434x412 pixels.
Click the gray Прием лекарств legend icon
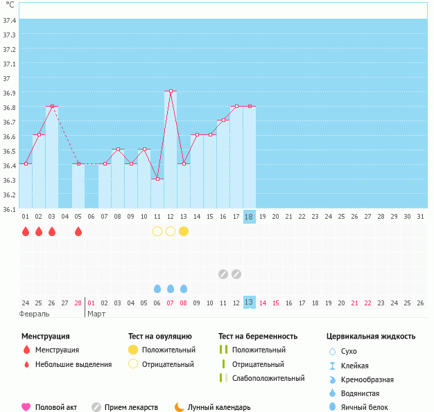coord(96,407)
